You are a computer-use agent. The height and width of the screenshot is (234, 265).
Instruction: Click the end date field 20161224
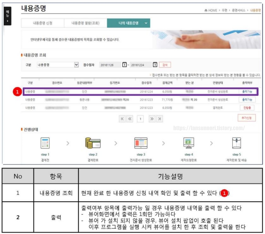(x=141, y=65)
